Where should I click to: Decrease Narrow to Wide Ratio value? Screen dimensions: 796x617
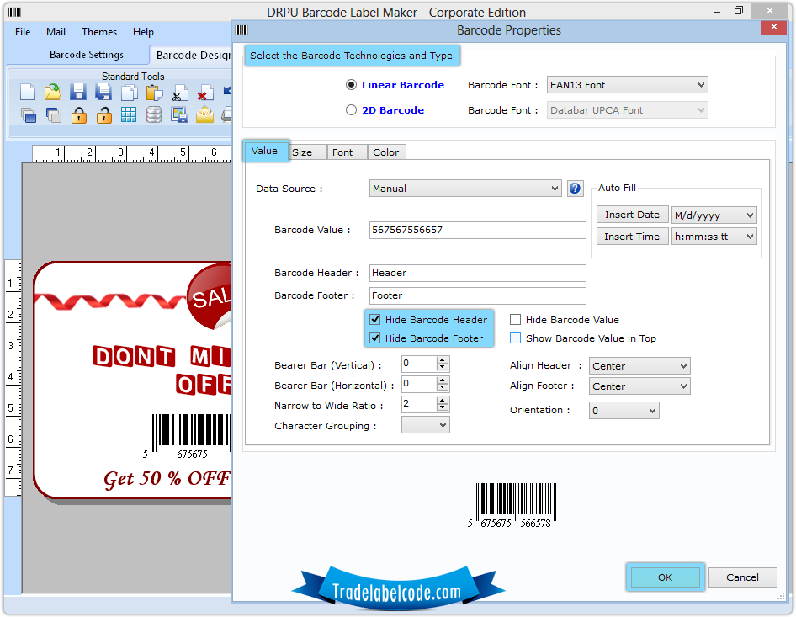point(443,407)
